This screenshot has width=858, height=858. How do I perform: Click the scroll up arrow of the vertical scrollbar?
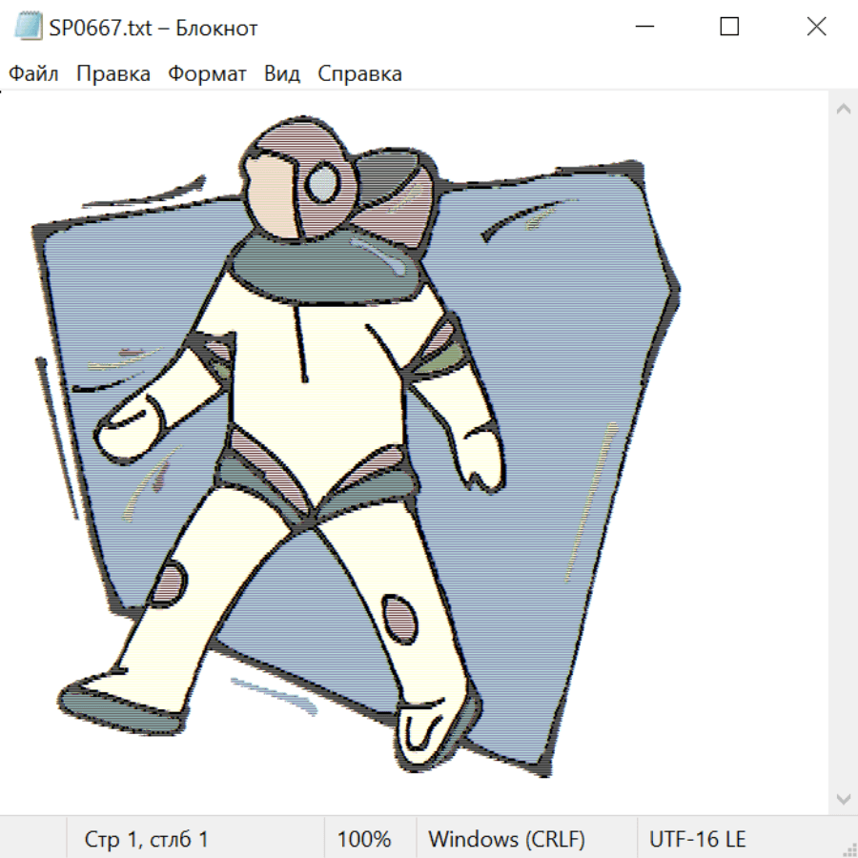pyautogui.click(x=843, y=109)
